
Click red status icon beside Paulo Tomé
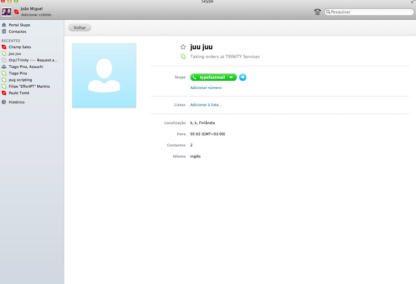tap(4, 93)
